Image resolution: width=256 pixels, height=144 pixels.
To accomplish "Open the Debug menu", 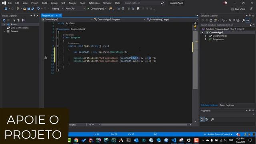I will (54, 3).
